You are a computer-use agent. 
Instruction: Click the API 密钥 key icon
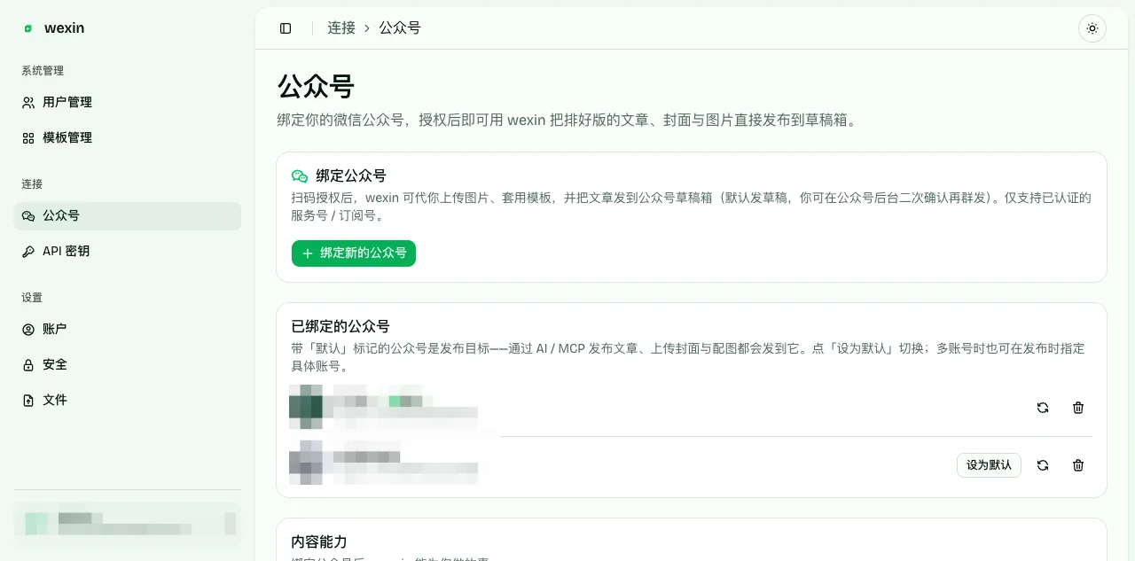tap(28, 252)
